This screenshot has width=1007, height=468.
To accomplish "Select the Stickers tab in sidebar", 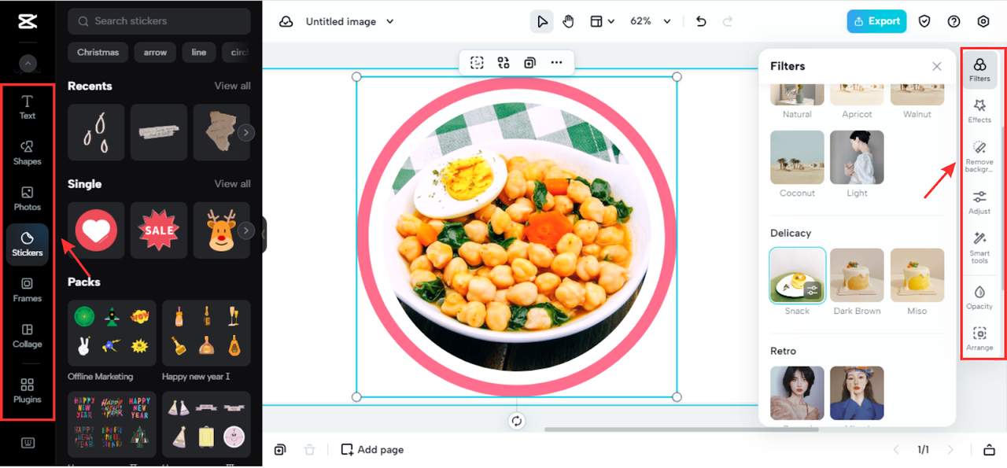I will tap(28, 245).
